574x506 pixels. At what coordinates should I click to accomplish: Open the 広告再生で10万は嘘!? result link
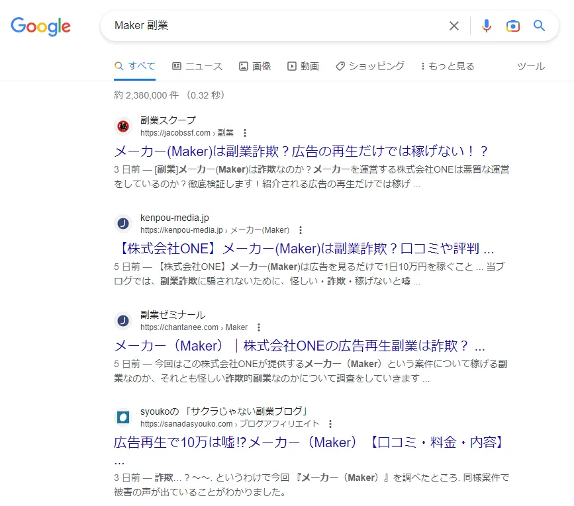[309, 442]
